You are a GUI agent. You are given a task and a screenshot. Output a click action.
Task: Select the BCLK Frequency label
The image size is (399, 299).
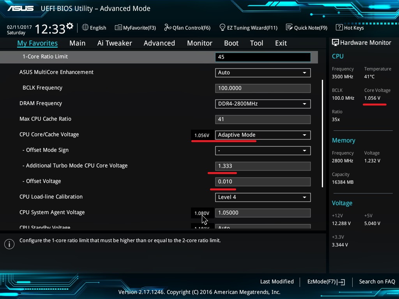pos(42,88)
